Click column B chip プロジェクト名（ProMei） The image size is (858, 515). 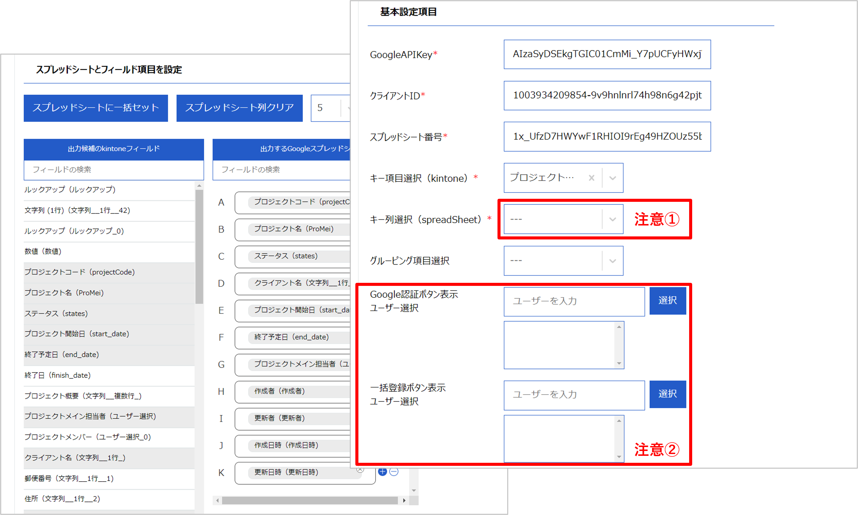[299, 229]
